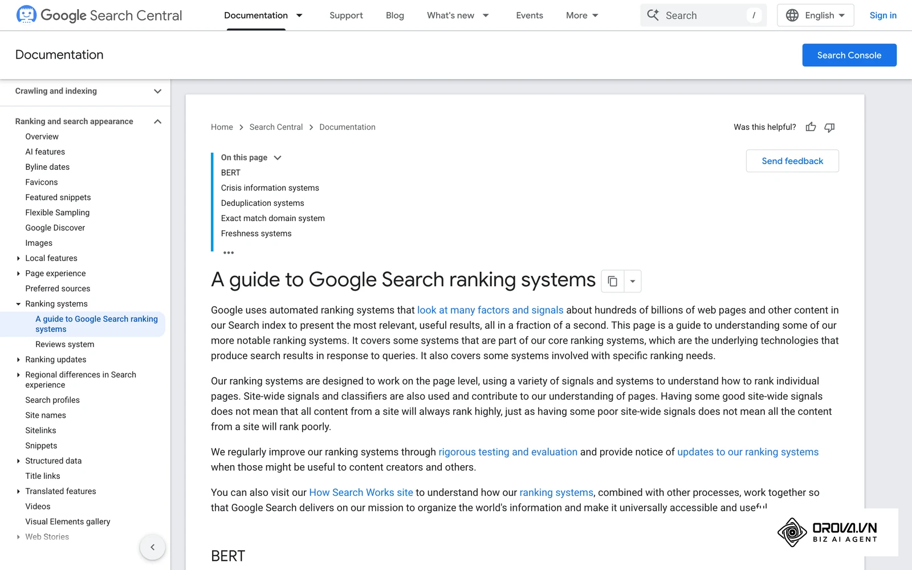Expand Structured data tree item

[x=18, y=461]
